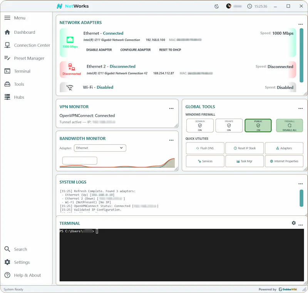Click the Flush DNS utility
This screenshot has height=293, width=308.
205,148
